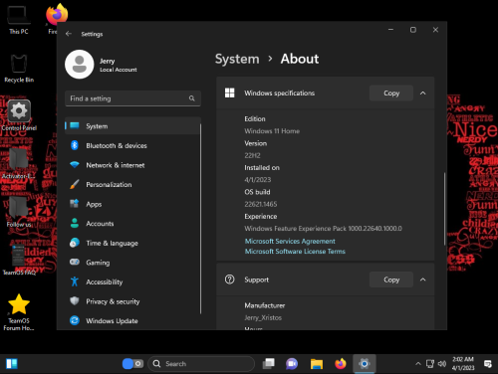
Task: Select the Jerry_Xristos manufacturer text
Action: click(x=263, y=317)
